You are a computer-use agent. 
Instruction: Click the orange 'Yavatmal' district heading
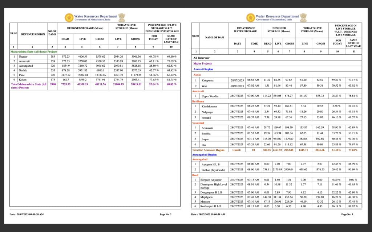(198, 123)
